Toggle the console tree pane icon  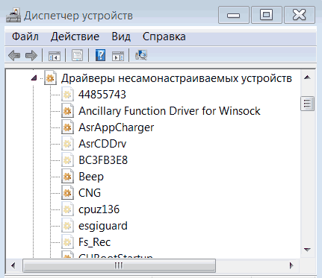pos(55,55)
